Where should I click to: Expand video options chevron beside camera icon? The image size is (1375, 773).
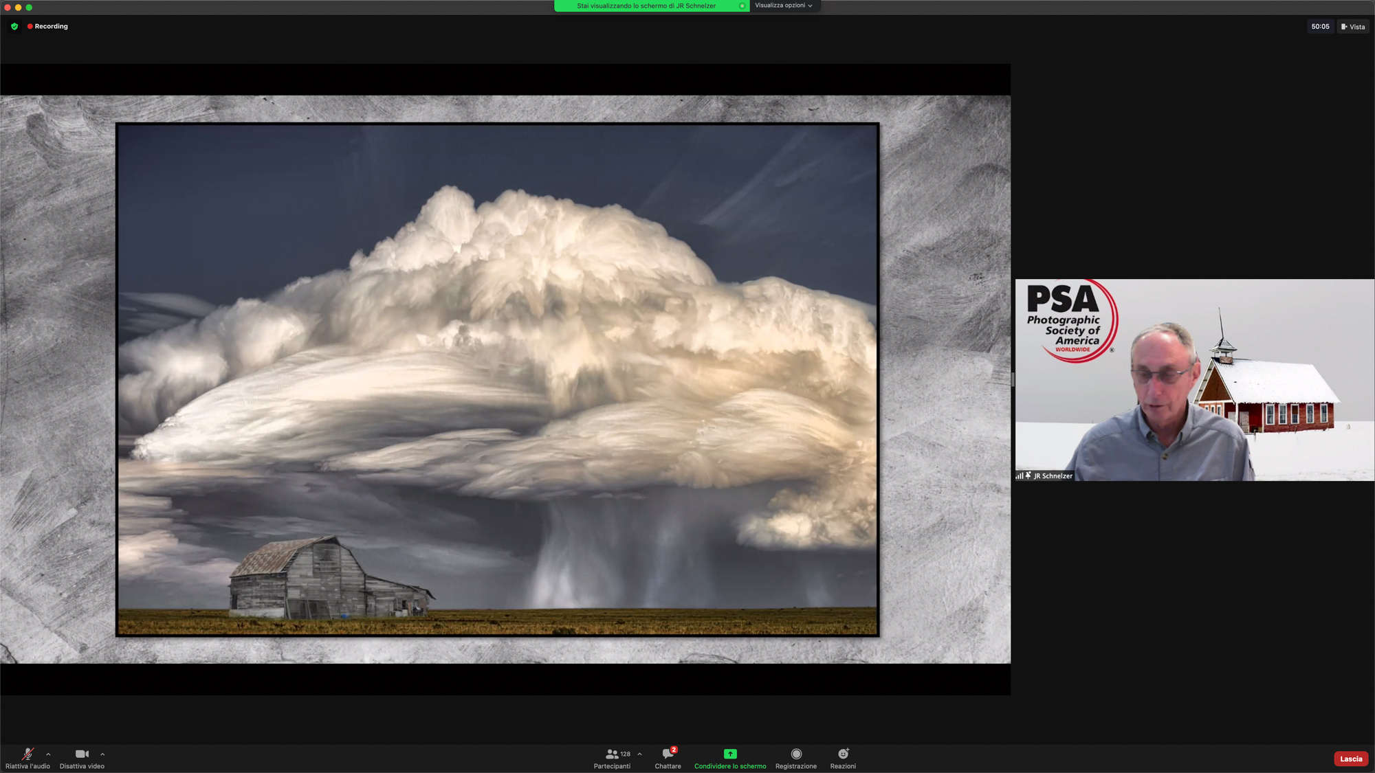click(x=102, y=754)
